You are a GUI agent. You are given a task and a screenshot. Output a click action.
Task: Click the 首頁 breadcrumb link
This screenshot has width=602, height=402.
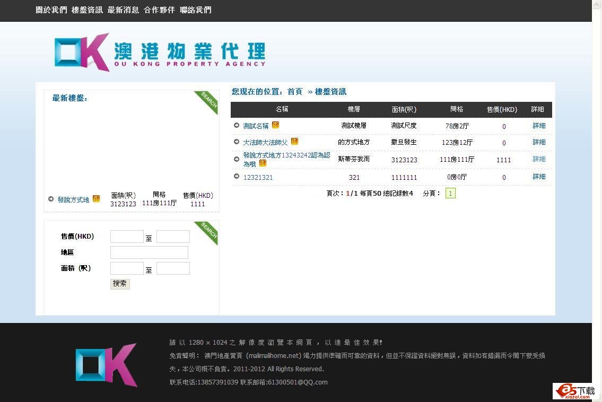pos(295,91)
